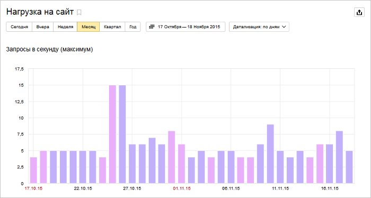Screen dimensions: 371x198
Task: Click the pink bar above 17.10.15
Action: 33,170
